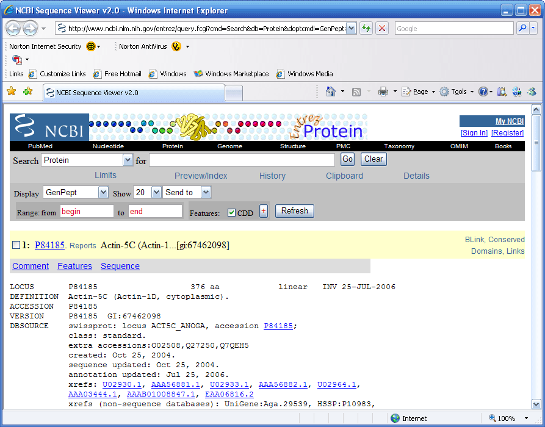
Task: Toggle the CDD features checkbox
Action: [231, 213]
